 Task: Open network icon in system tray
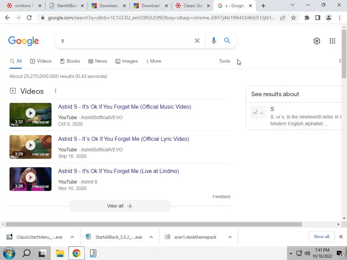click(299, 253)
